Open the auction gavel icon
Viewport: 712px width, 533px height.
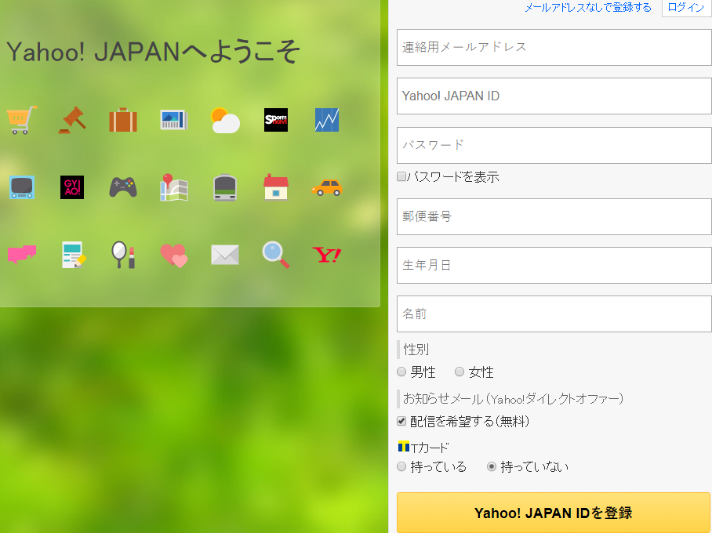pos(72,120)
